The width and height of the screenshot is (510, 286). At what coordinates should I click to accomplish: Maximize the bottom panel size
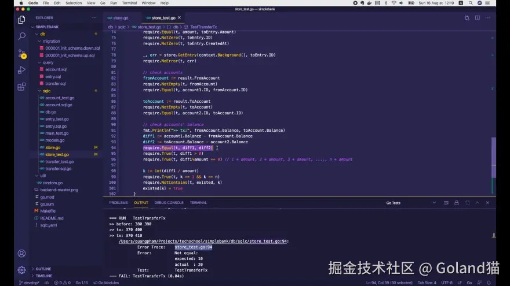(x=477, y=203)
